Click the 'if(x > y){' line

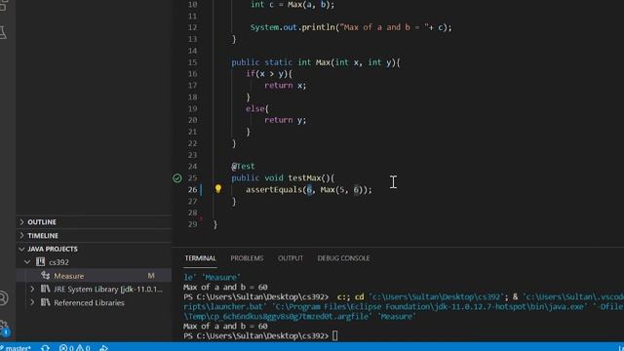click(269, 74)
